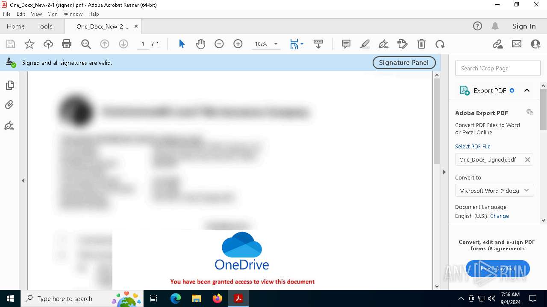Collapse the right tools pane arrow
547x307 pixels.
[x=444, y=172]
